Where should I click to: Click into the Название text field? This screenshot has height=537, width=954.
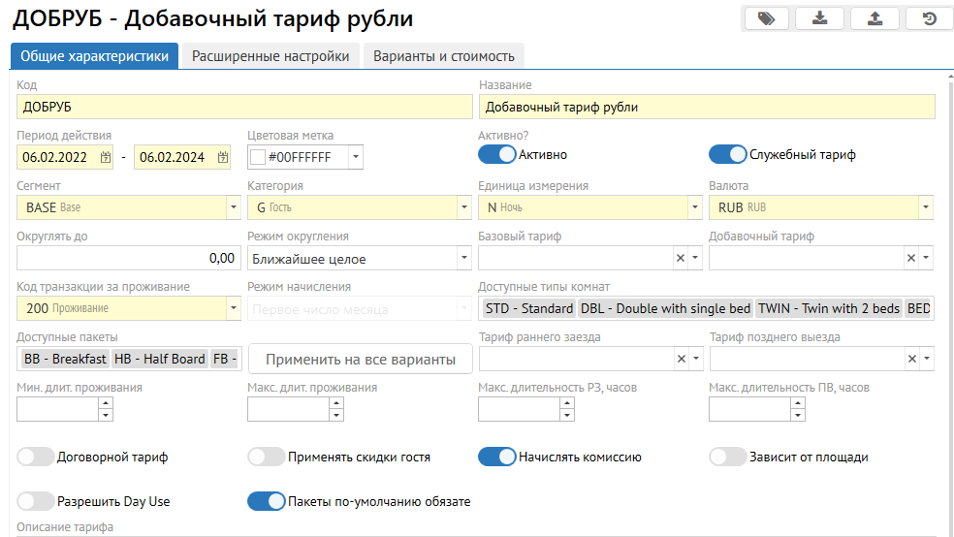(707, 107)
